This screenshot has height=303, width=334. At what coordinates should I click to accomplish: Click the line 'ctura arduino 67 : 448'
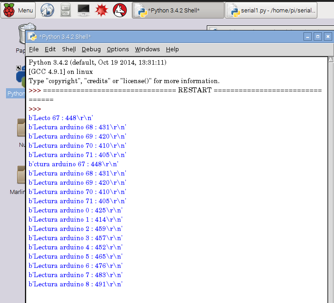click(74, 164)
